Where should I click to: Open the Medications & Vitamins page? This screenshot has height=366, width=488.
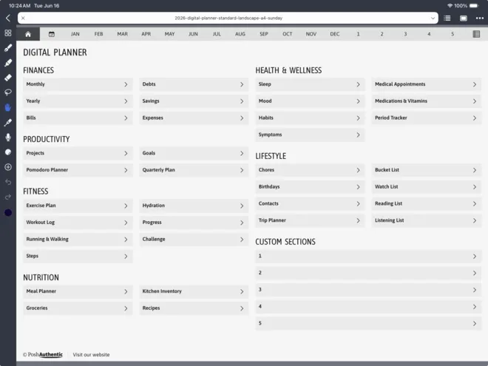coord(427,101)
